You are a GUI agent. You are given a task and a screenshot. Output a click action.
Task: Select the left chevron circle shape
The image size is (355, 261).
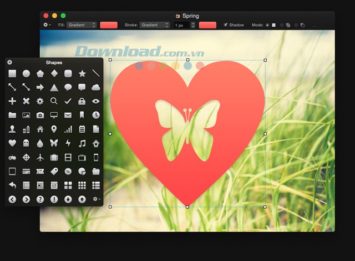12,199
